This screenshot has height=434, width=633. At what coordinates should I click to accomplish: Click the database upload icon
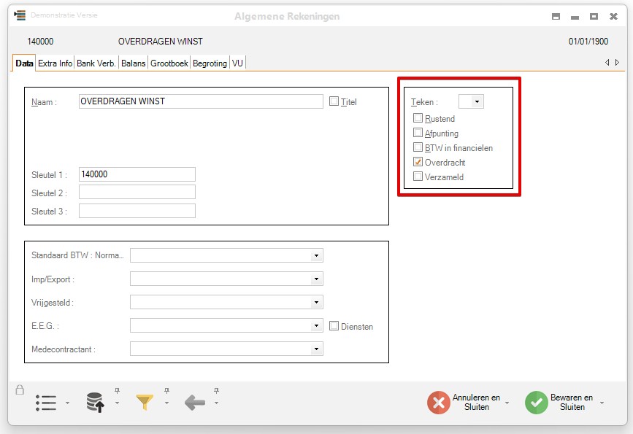click(95, 403)
